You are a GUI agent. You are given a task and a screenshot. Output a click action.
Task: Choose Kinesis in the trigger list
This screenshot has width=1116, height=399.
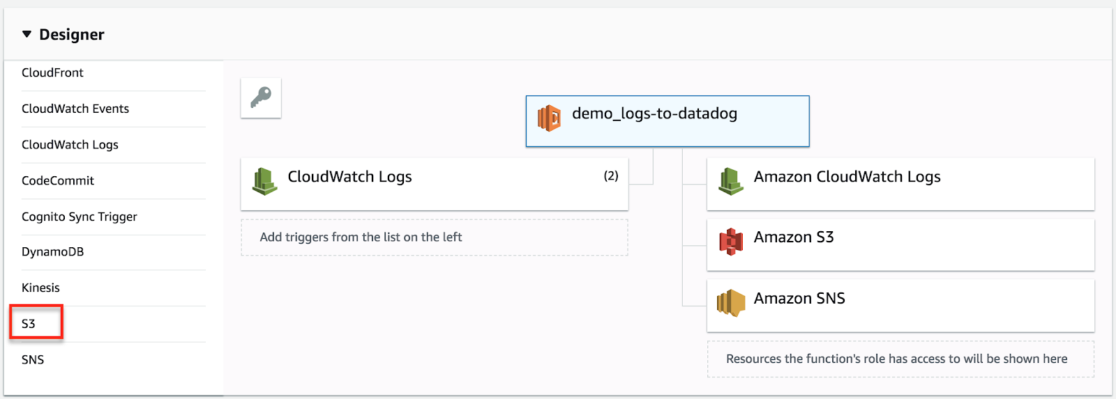[40, 288]
